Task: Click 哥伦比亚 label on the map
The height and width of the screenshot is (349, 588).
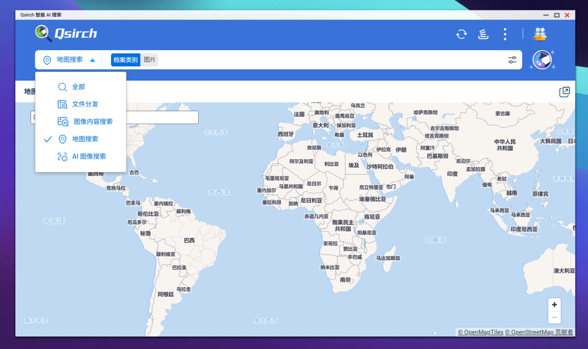Action: pos(148,213)
